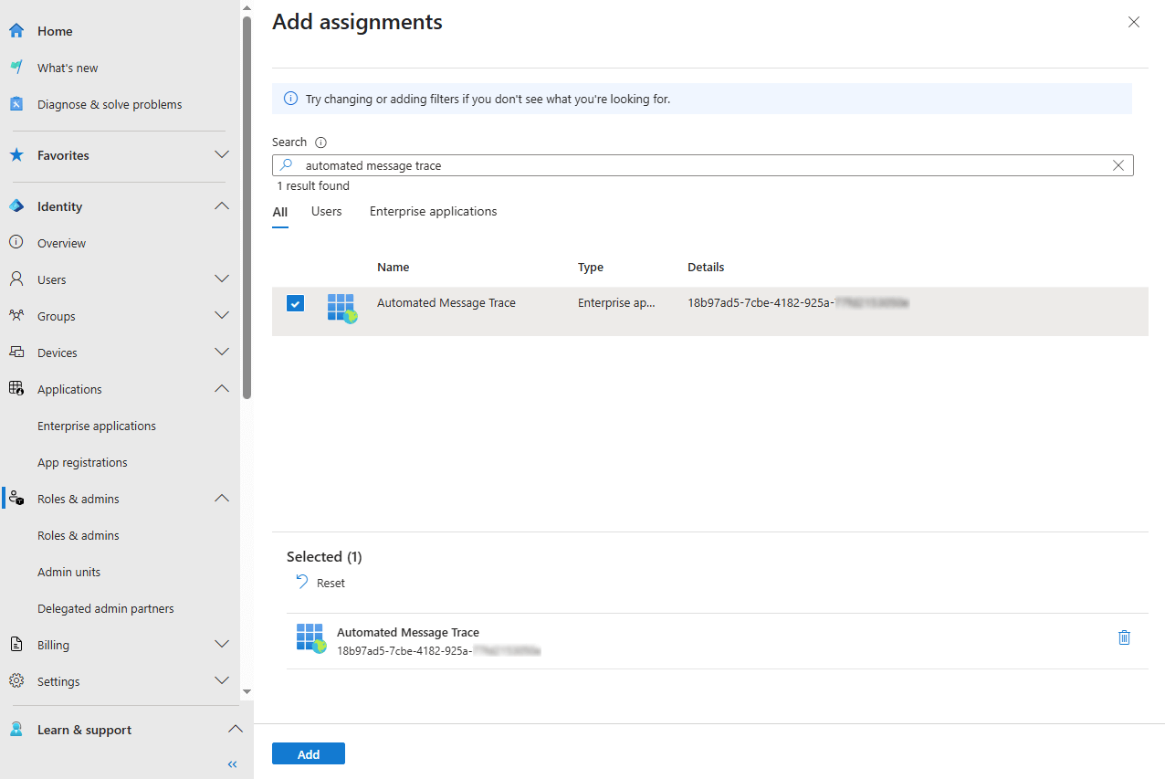Collapse the Applications submenu chevron
1165x779 pixels.
222,389
